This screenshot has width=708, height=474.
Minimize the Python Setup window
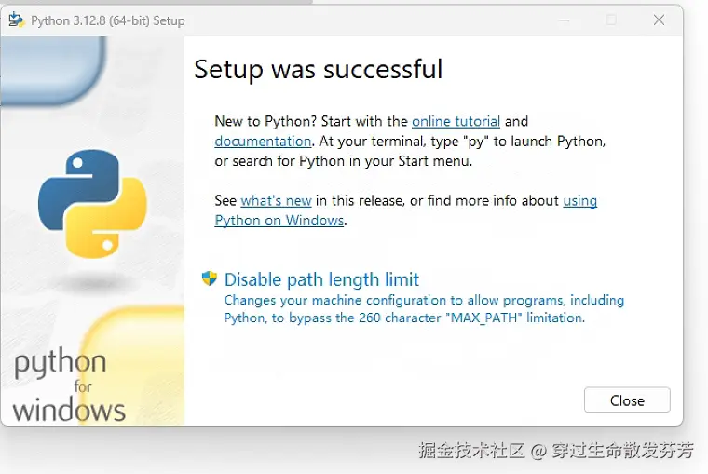564,20
